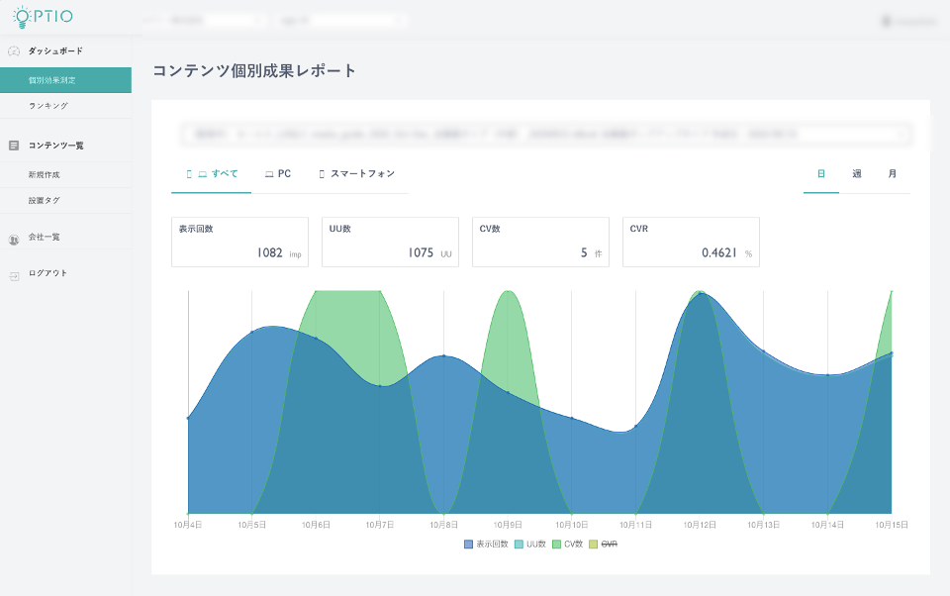Click the ログアウト exit icon
This screenshot has height=596, width=950.
pyautogui.click(x=14, y=274)
